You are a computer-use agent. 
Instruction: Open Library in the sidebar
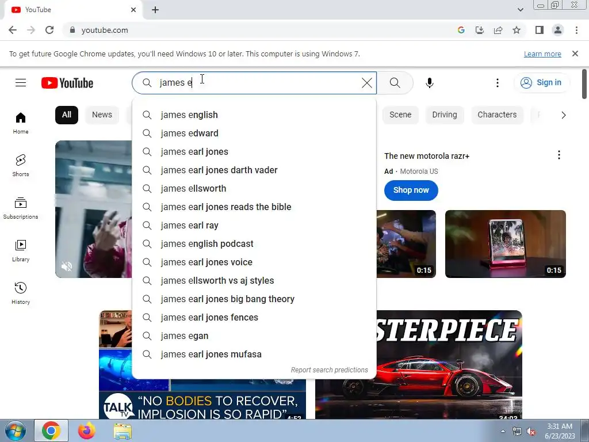click(x=21, y=251)
